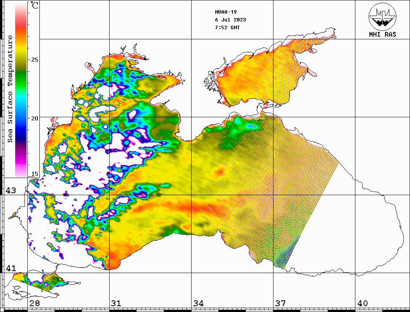Click the '6 Jul 2023' date text
This screenshot has height=312, width=410.
[231, 20]
